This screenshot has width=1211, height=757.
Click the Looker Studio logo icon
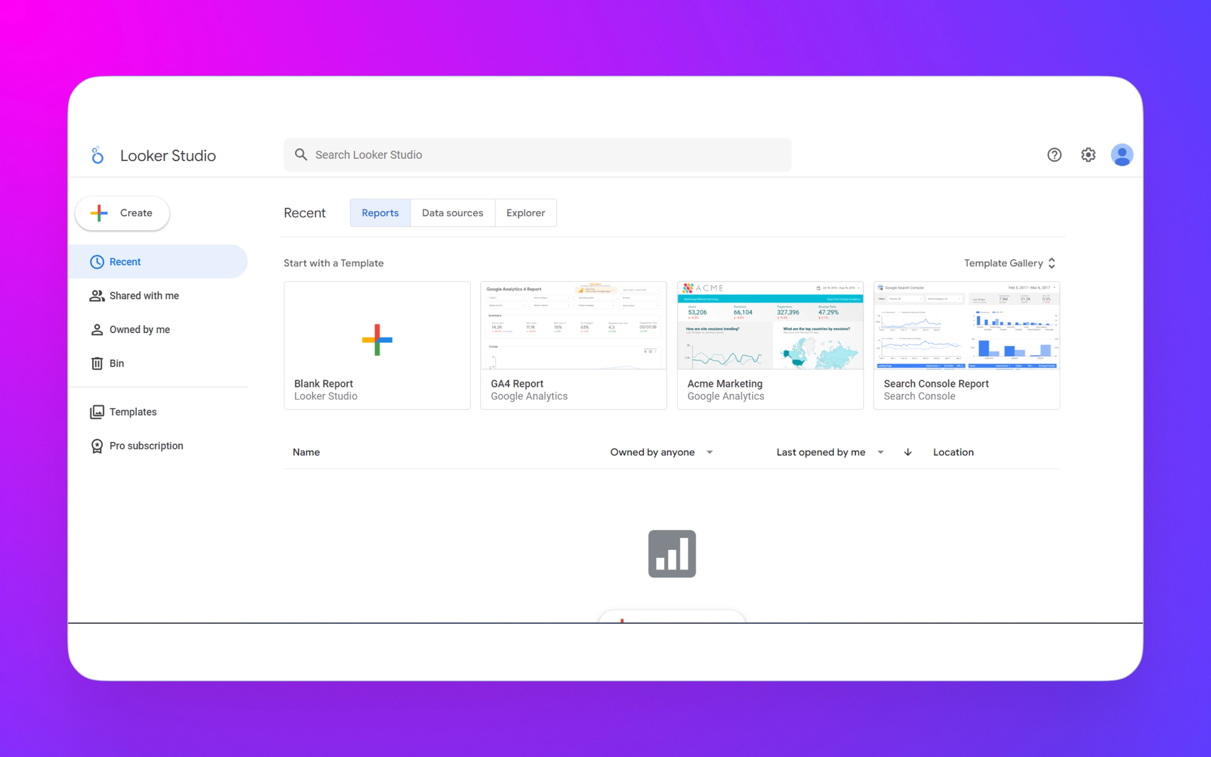97,156
